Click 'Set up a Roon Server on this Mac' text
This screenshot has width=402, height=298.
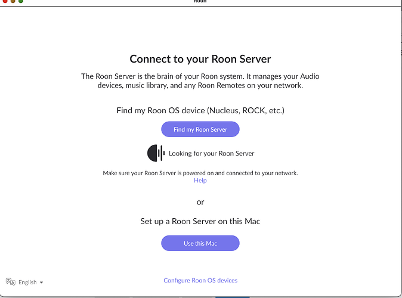pos(200,221)
